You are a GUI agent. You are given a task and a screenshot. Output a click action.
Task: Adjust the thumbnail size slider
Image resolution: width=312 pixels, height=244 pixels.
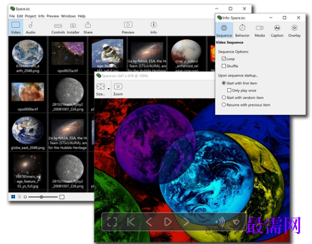[41, 197]
